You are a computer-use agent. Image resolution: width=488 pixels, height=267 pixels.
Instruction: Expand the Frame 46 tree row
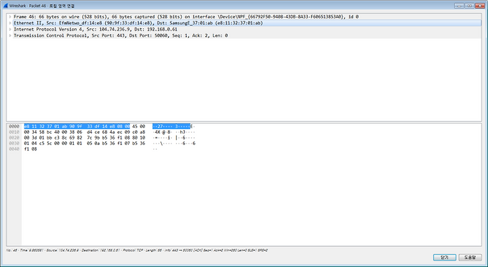pyautogui.click(x=10, y=17)
